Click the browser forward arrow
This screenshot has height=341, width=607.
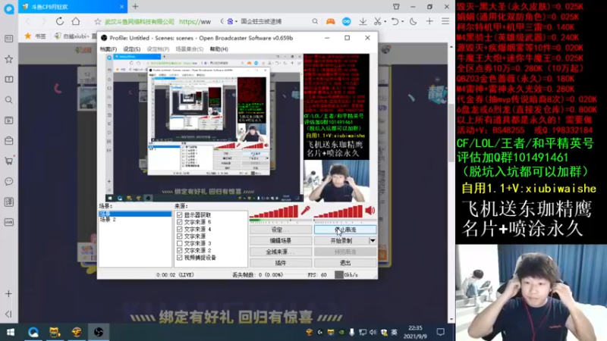pyautogui.click(x=43, y=21)
